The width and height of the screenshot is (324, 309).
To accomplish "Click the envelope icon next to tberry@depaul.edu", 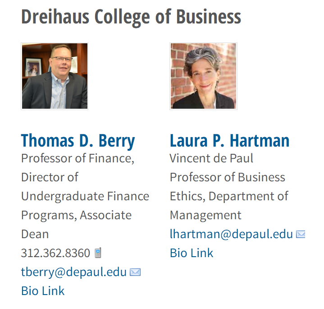I will 135,272.
